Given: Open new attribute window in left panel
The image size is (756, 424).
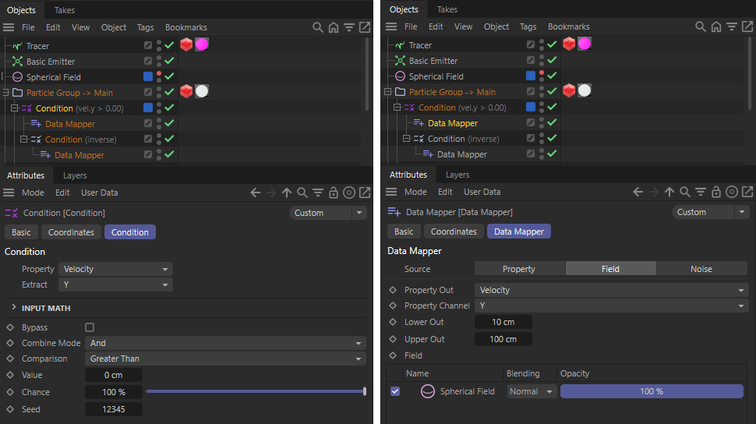Looking at the screenshot, I should click(365, 193).
